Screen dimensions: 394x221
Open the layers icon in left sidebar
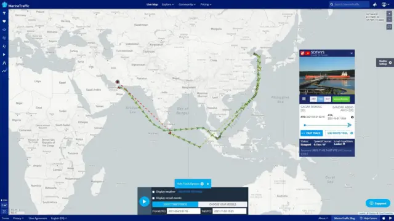4,29
